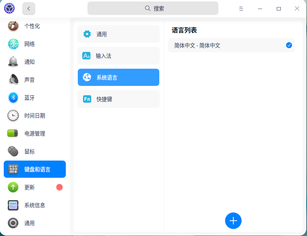Open the main menu hamburger icon

(x=241, y=9)
